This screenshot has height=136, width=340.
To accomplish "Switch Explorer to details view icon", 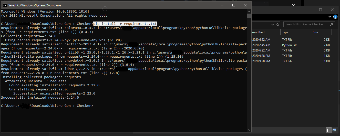I will coord(329,130).
